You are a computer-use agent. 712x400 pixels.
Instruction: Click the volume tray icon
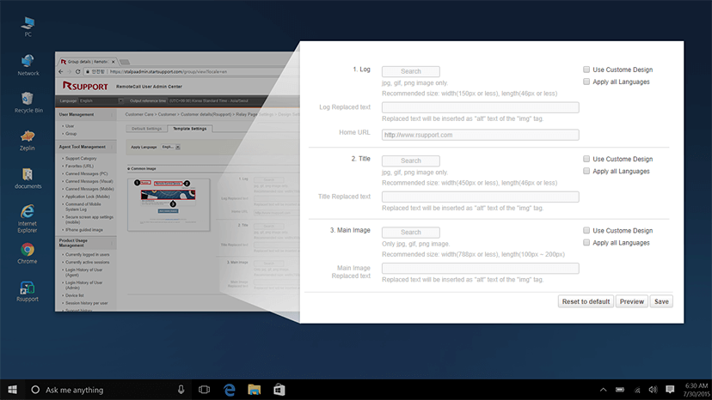[x=653, y=390]
